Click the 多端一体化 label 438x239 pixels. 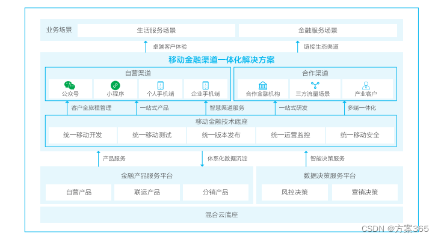(362, 108)
